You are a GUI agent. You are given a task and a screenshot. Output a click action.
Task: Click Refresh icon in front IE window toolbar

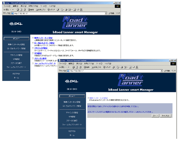coord(77,67)
